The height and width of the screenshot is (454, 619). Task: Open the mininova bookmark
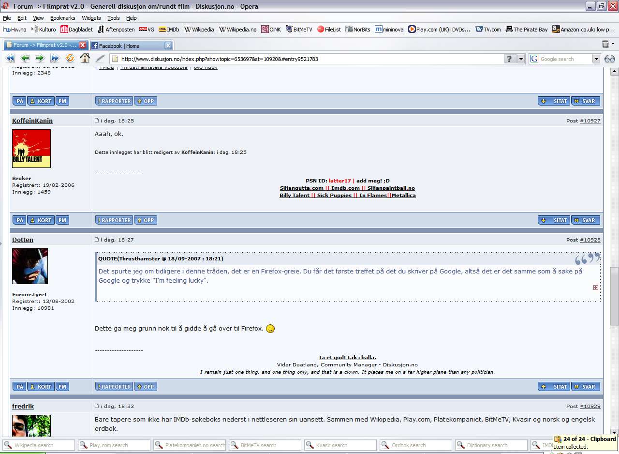tap(389, 29)
